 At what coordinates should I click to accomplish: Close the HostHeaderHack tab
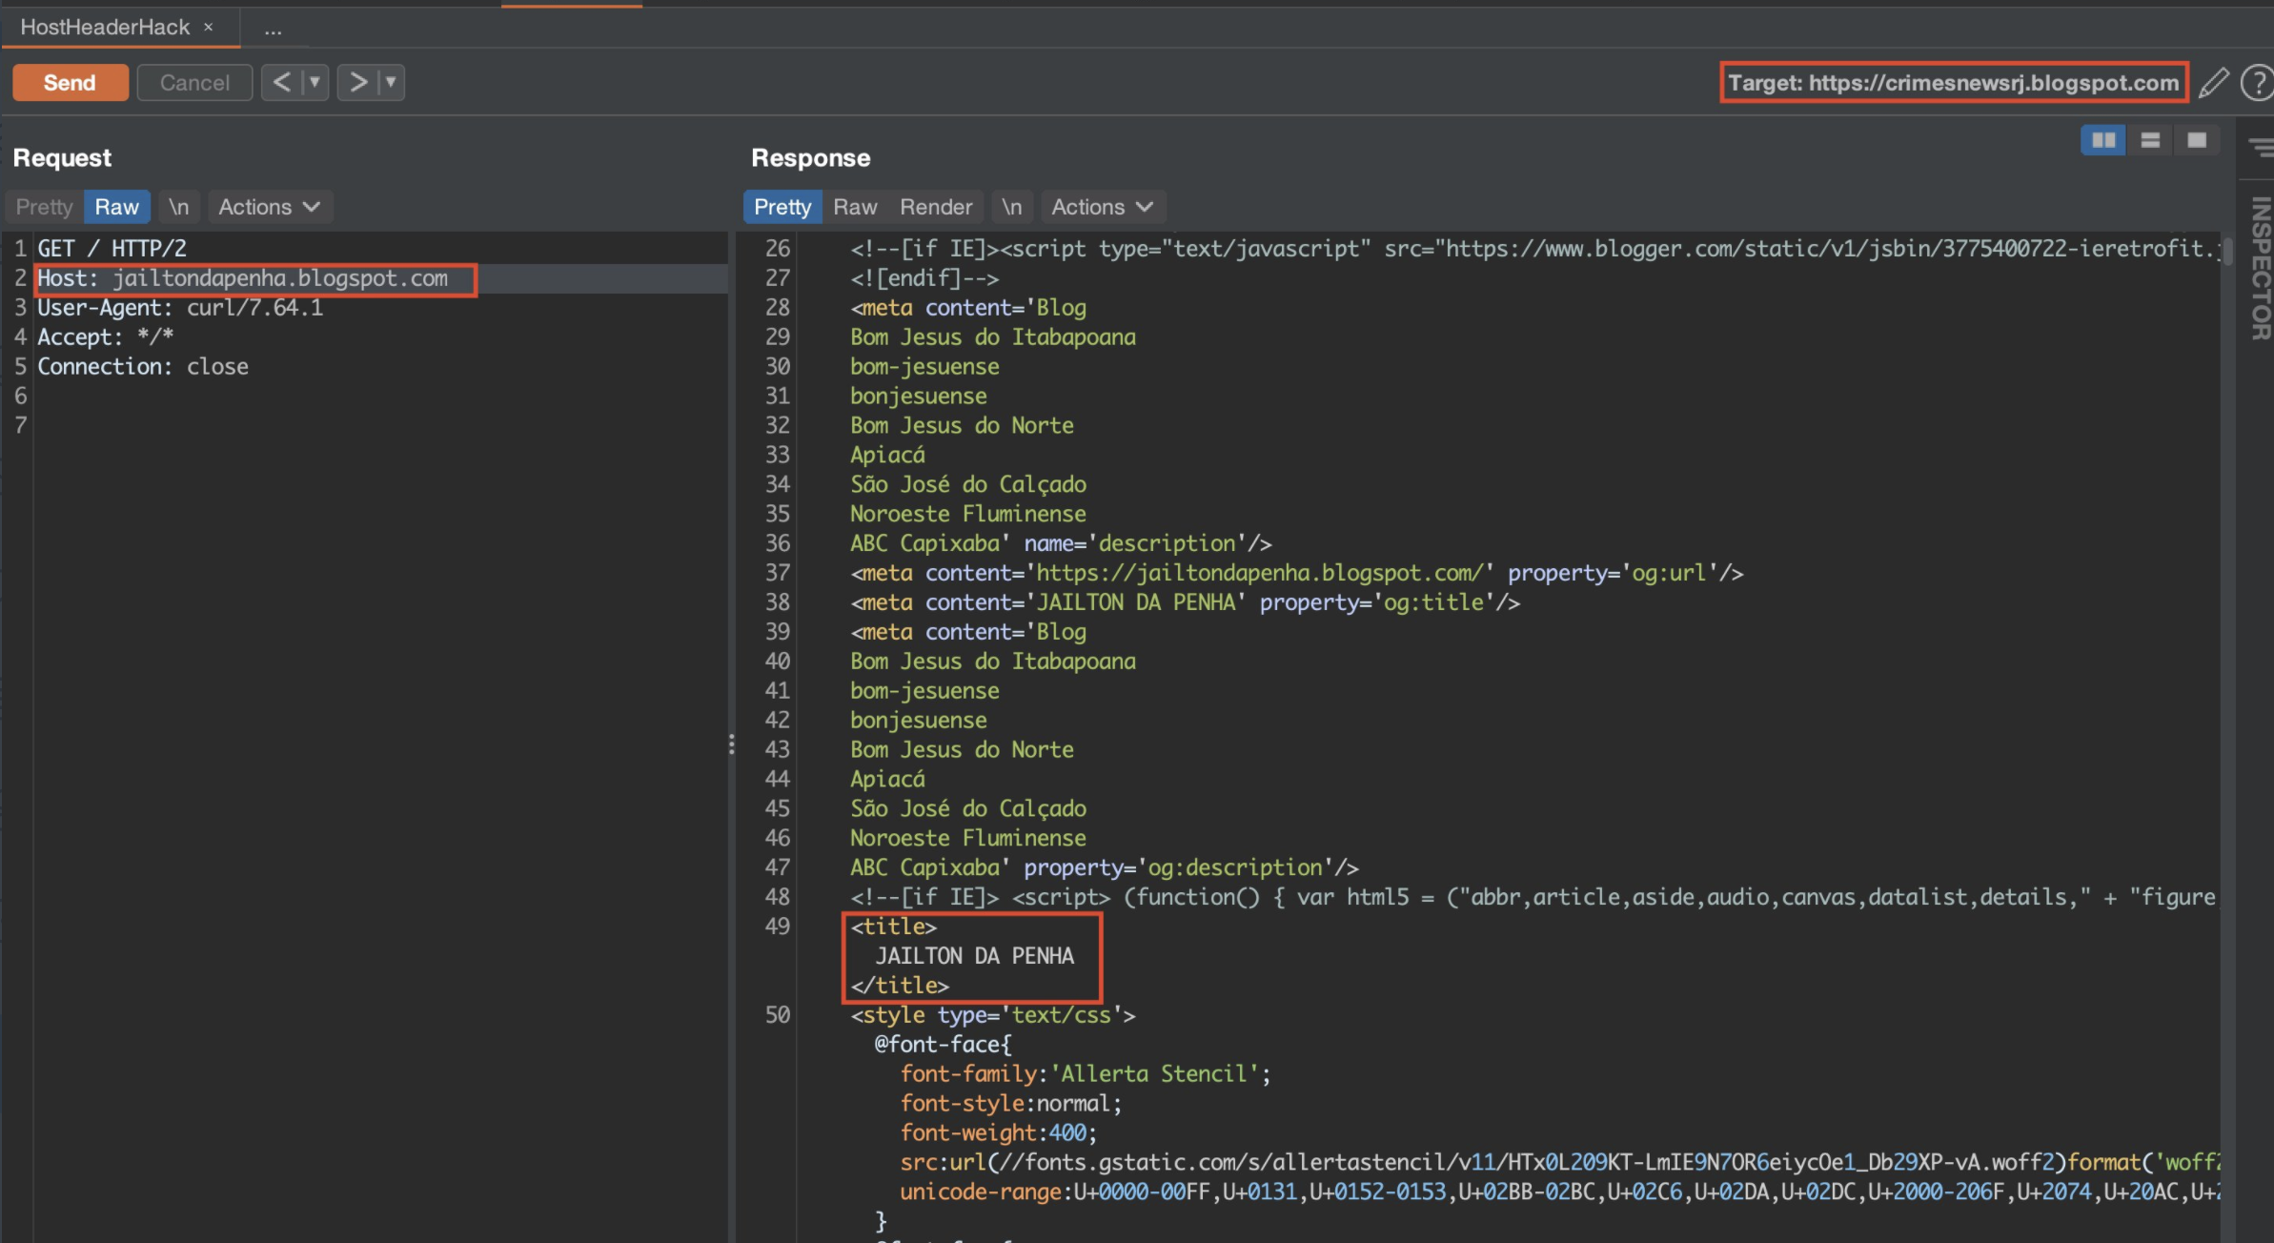pyautogui.click(x=209, y=28)
